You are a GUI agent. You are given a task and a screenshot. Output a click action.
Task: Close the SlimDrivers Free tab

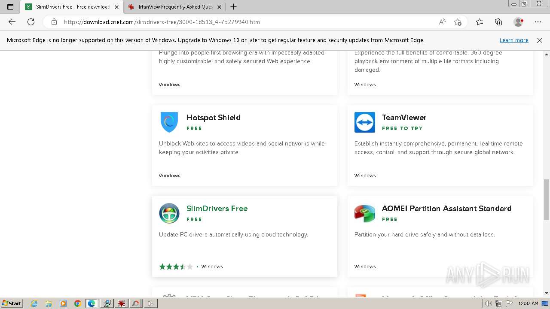(116, 7)
